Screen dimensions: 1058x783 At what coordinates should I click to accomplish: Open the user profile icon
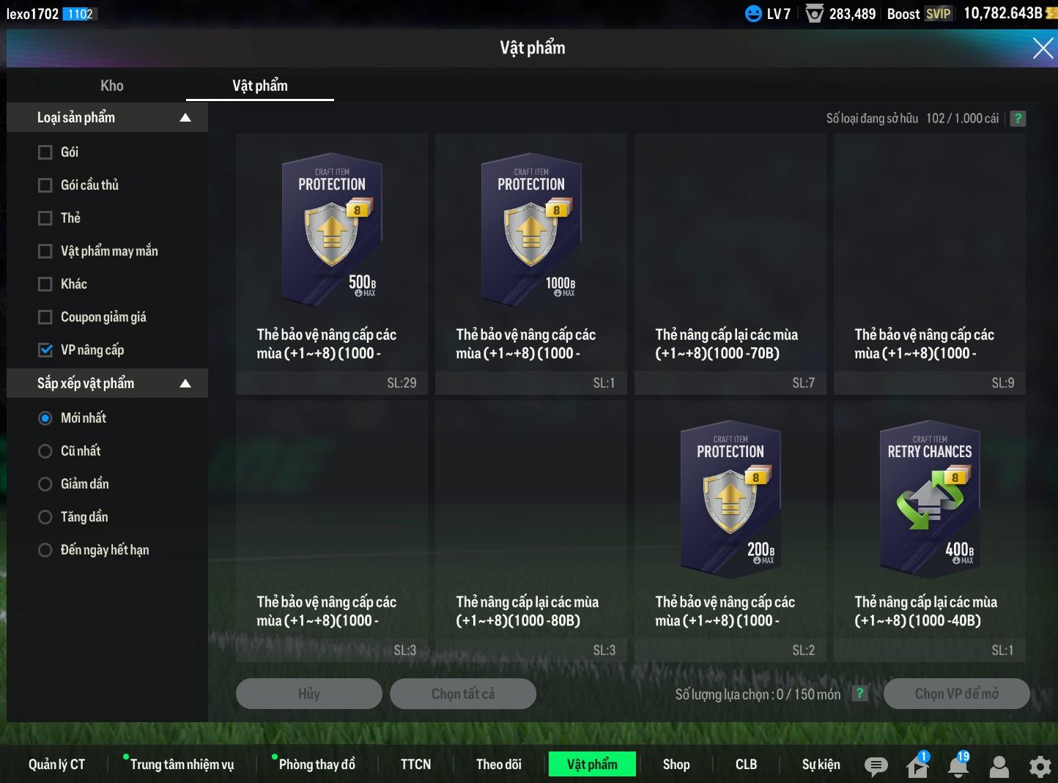point(999,766)
